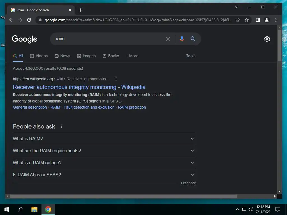
Task: Go back to the previous page
Action: click(x=11, y=20)
